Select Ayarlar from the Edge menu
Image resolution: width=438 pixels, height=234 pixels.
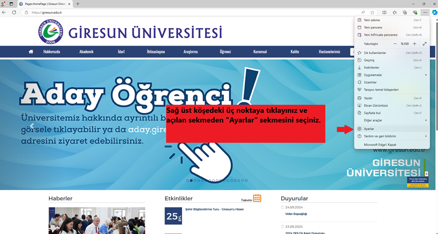point(369,129)
